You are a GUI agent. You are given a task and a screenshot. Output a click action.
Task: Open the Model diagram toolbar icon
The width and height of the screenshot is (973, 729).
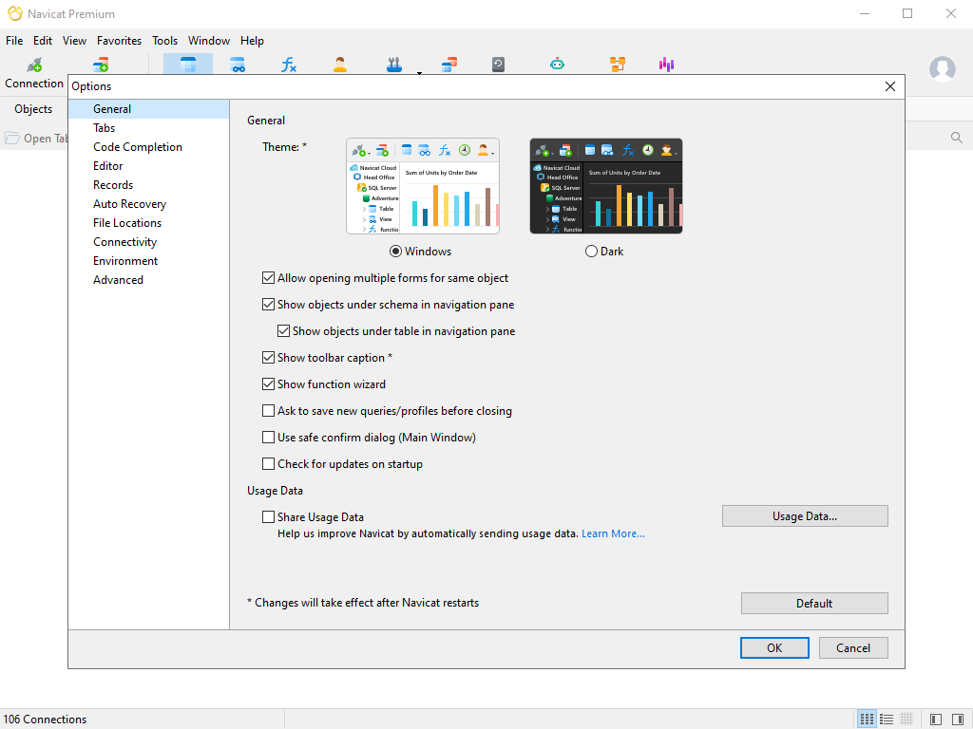[618, 65]
